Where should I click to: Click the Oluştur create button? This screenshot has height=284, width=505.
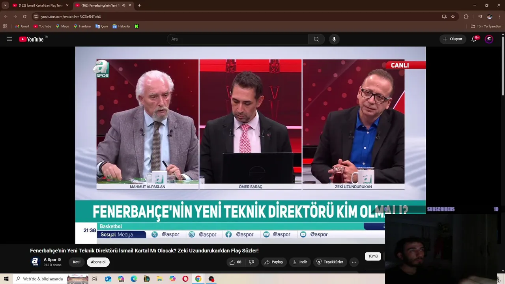453,39
